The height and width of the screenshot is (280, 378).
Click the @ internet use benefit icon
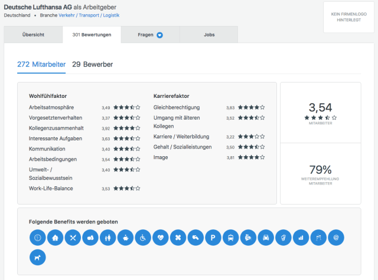335,237
